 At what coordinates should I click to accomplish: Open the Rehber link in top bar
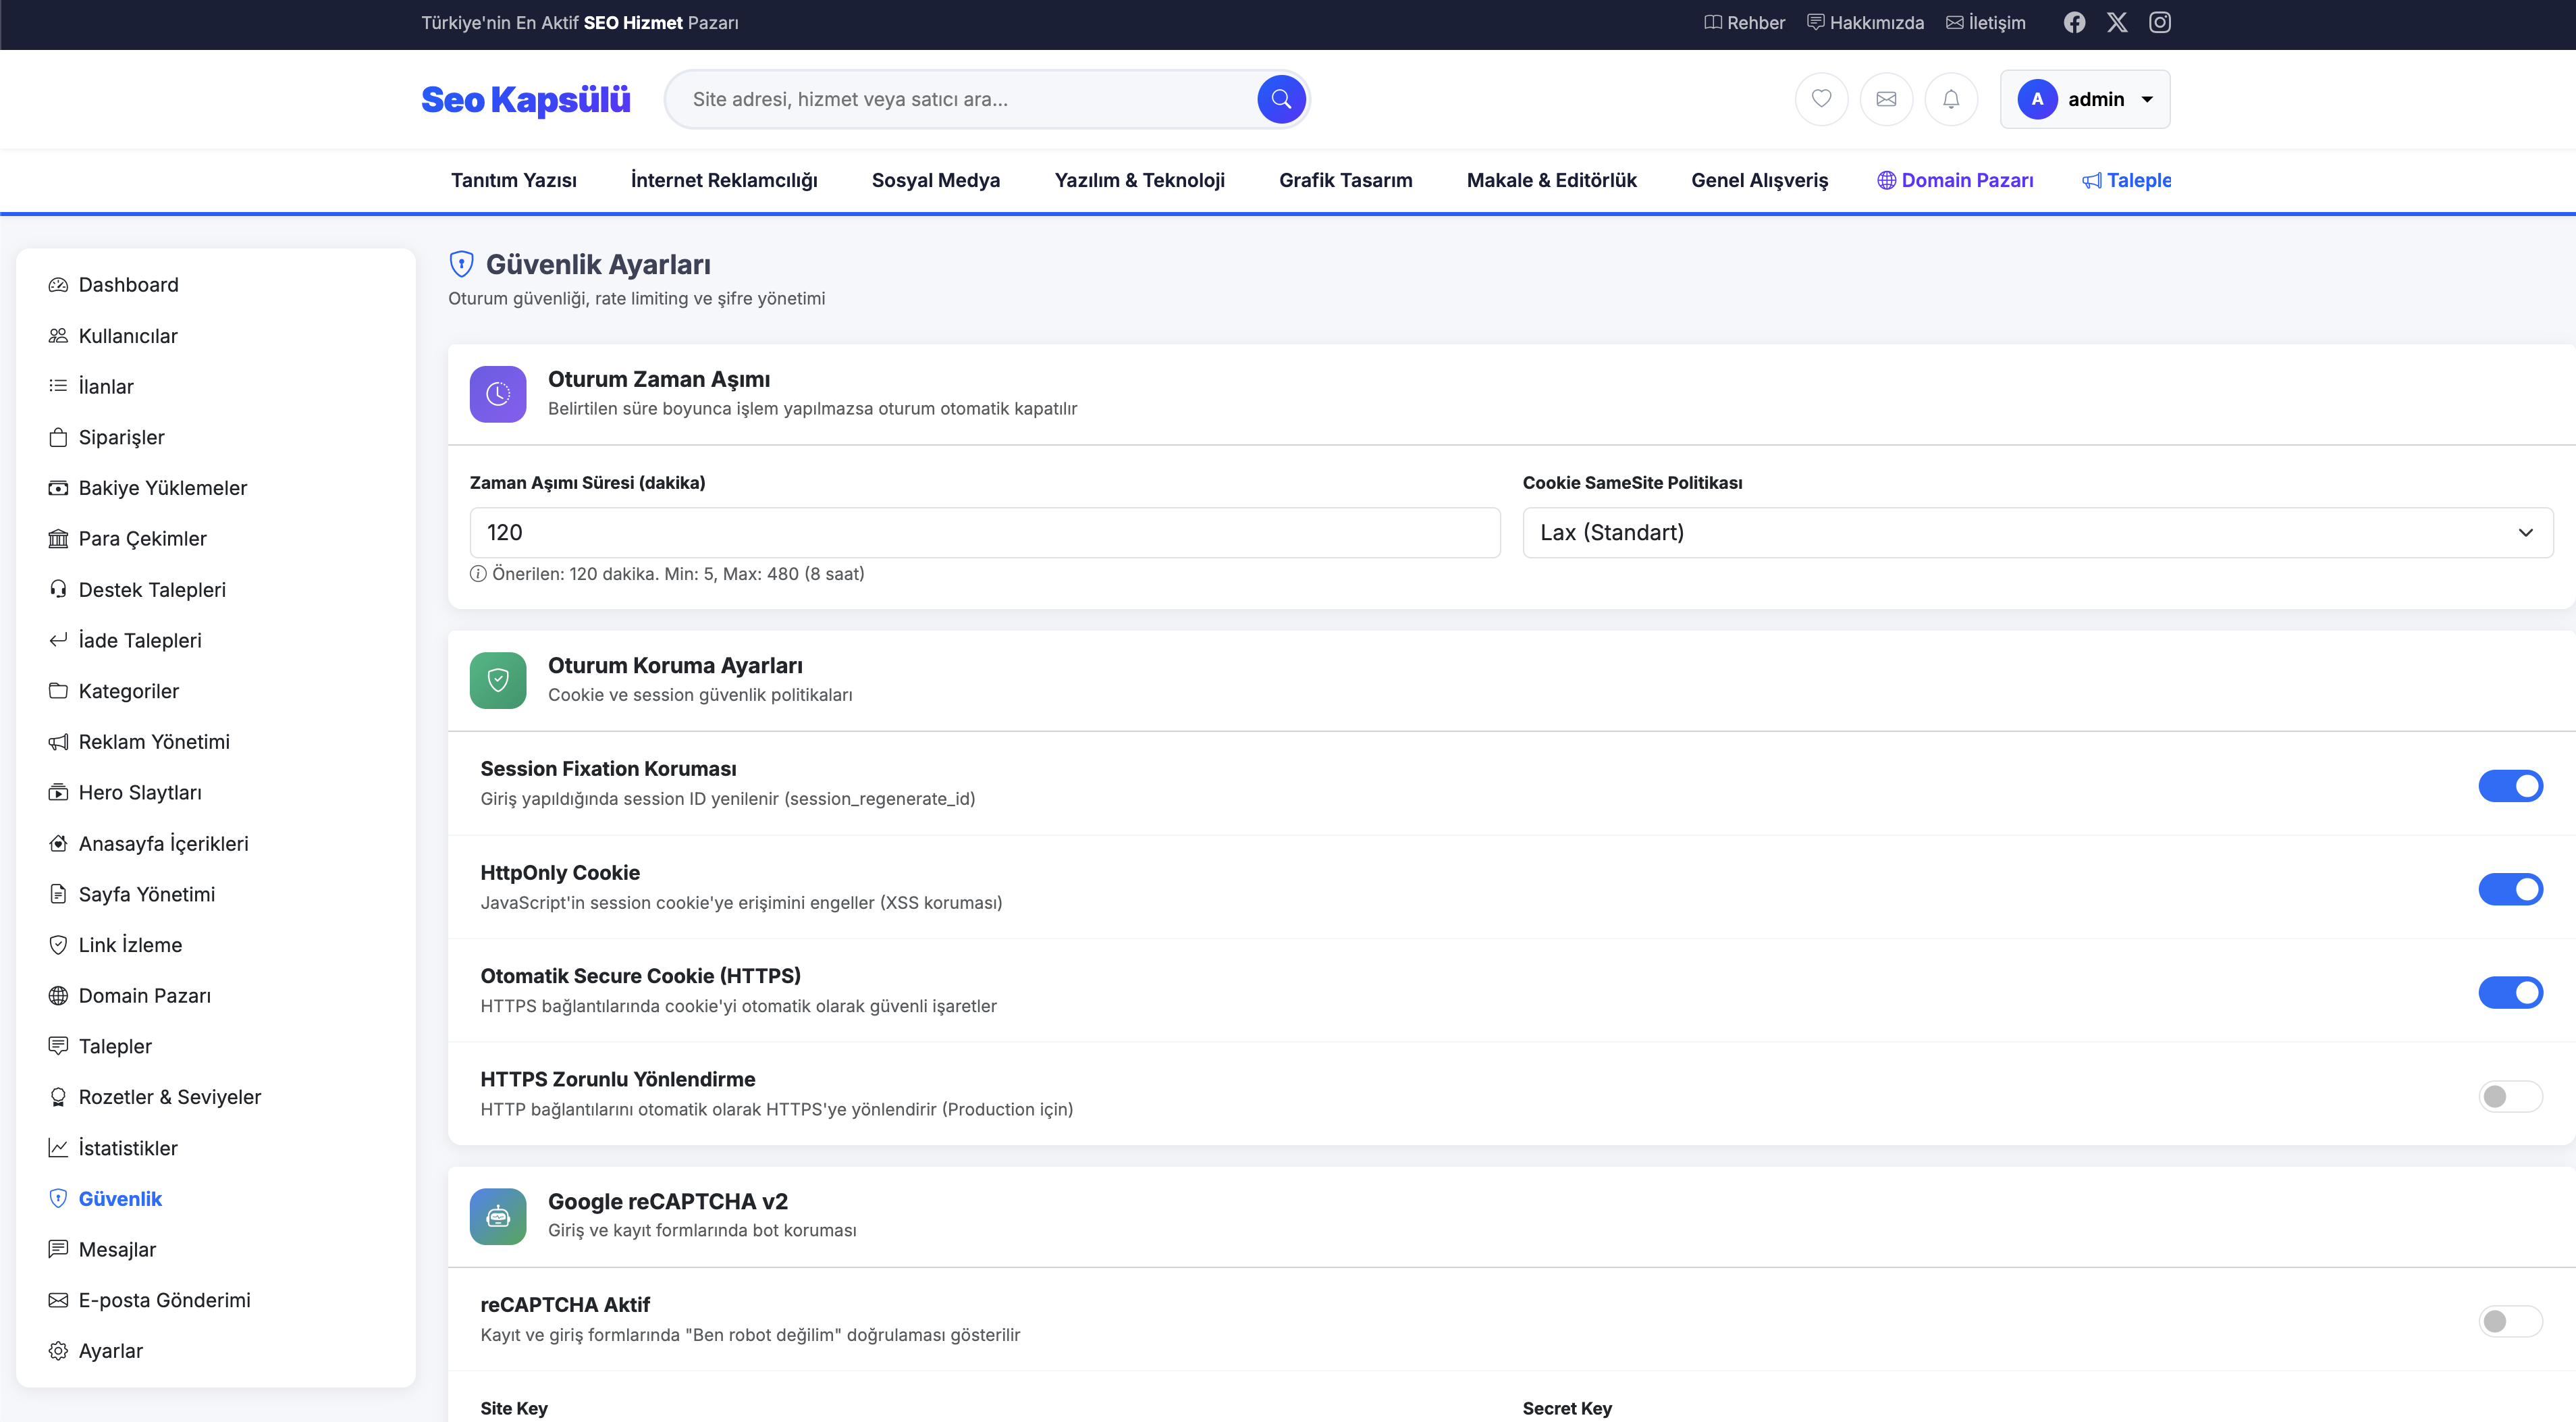[1745, 22]
